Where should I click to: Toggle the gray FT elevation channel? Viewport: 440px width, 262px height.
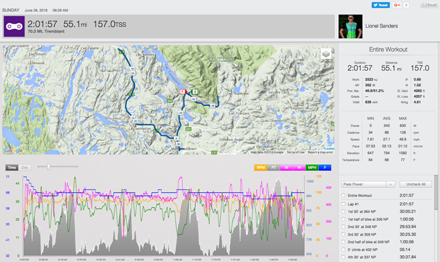[x=273, y=168]
